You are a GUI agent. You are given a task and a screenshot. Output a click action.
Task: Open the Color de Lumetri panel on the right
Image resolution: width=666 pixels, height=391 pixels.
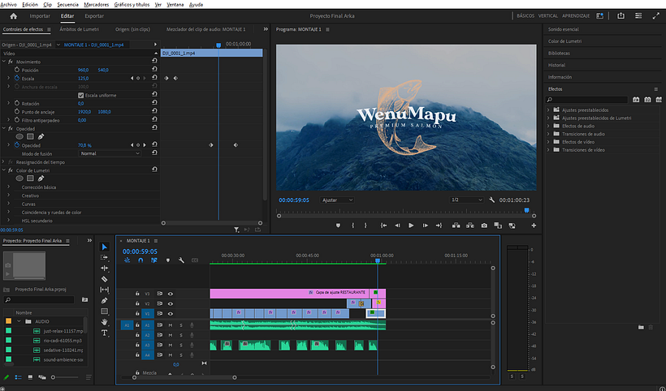pos(565,41)
